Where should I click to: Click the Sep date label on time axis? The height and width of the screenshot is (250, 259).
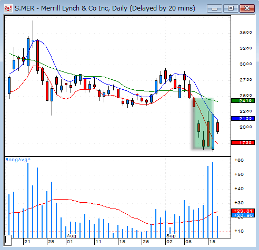point(171,236)
